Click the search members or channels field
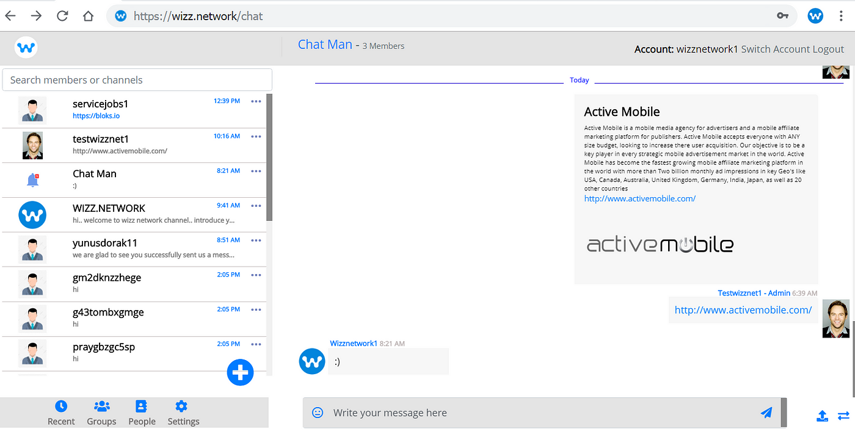This screenshot has width=855, height=437. point(137,79)
